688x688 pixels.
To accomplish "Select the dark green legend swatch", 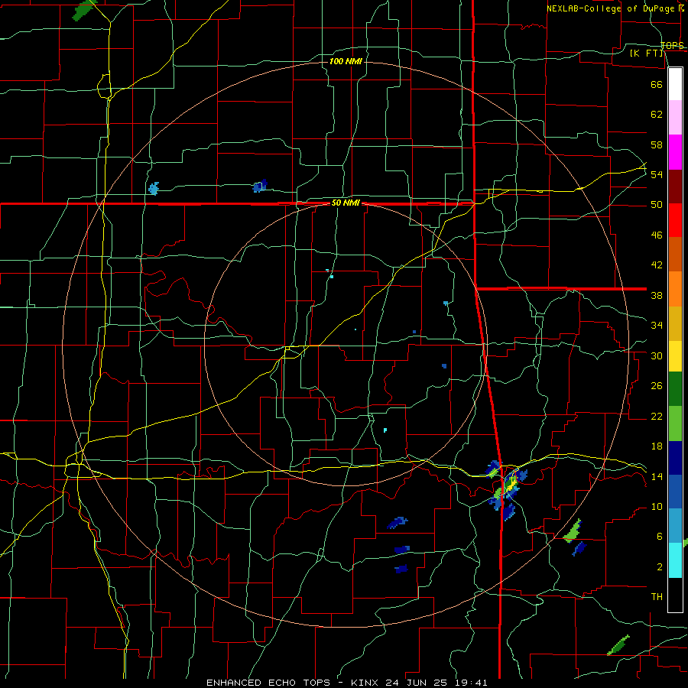I will tap(675, 389).
